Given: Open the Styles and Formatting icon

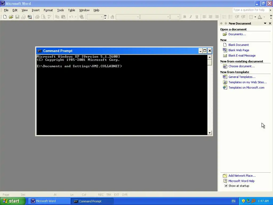Looking at the screenshot, I should click(112, 17).
